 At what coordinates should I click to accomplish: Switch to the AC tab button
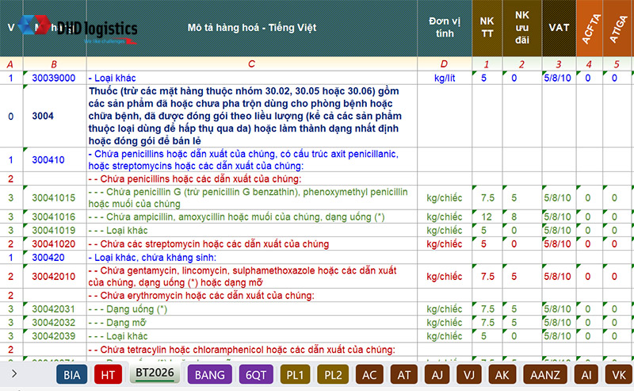[369, 375]
